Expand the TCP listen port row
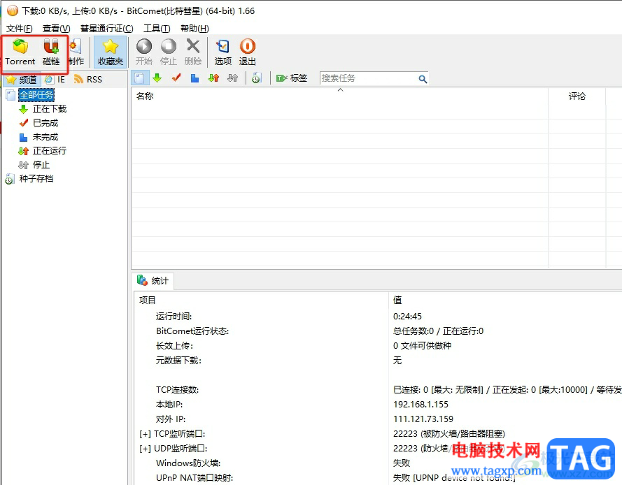The height and width of the screenshot is (485, 622). click(x=145, y=434)
